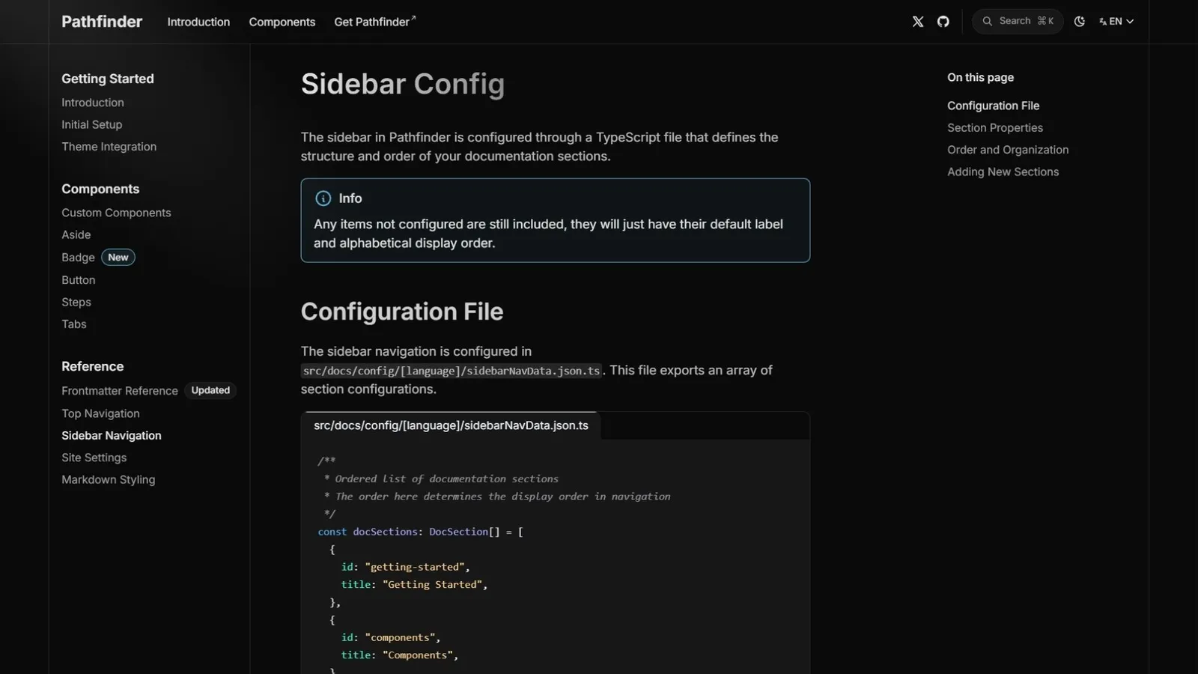Jump to Adding New Sections on this page
Viewport: 1198px width, 674px height.
(1003, 172)
